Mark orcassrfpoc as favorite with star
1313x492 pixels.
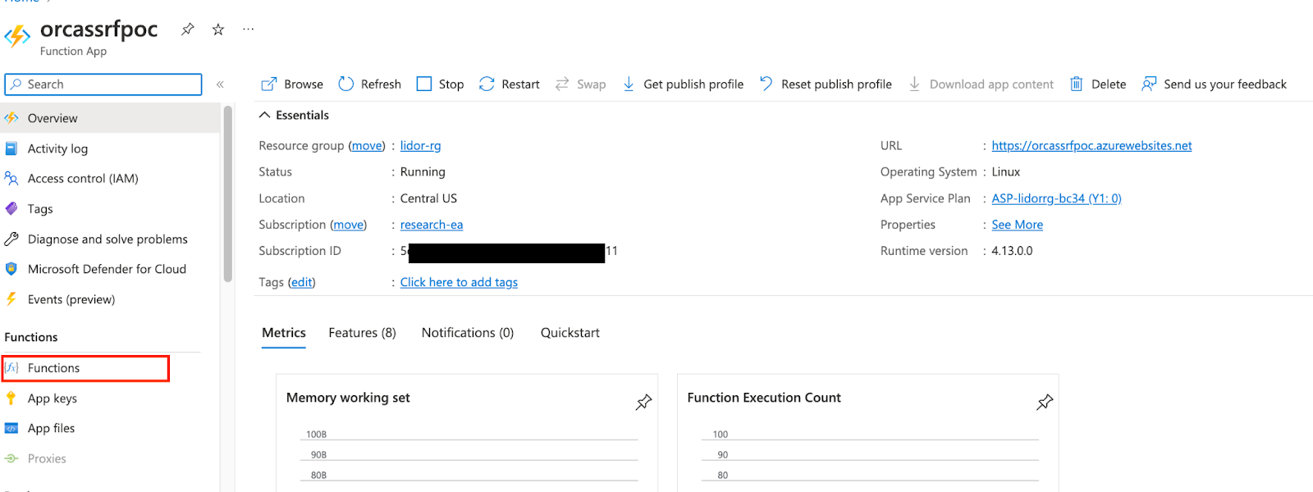coord(218,30)
